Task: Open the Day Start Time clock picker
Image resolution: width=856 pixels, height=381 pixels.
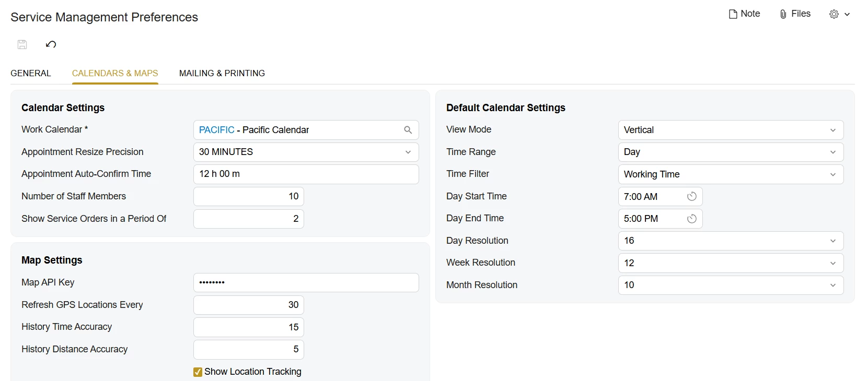Action: [691, 196]
